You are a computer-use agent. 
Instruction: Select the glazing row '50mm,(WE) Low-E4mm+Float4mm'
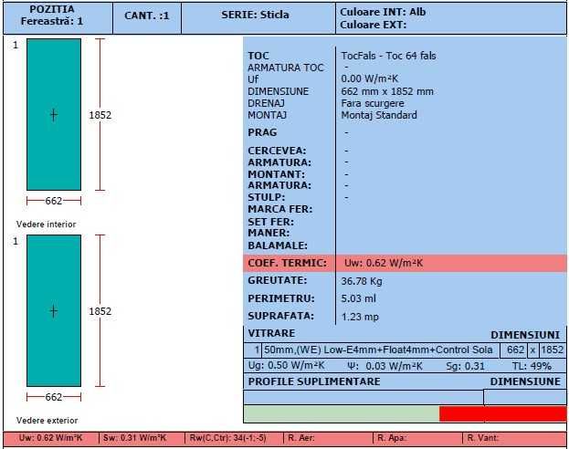tap(381, 350)
